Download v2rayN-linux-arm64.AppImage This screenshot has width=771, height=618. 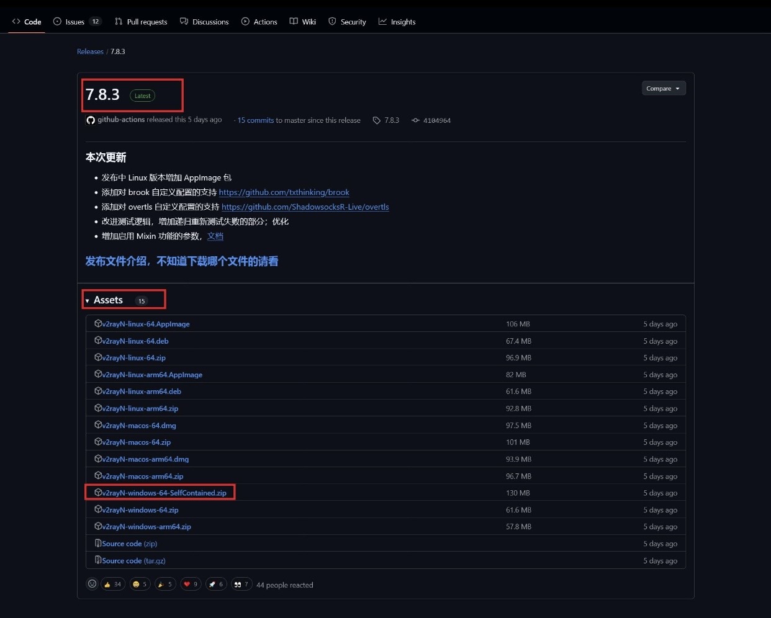[x=152, y=375]
